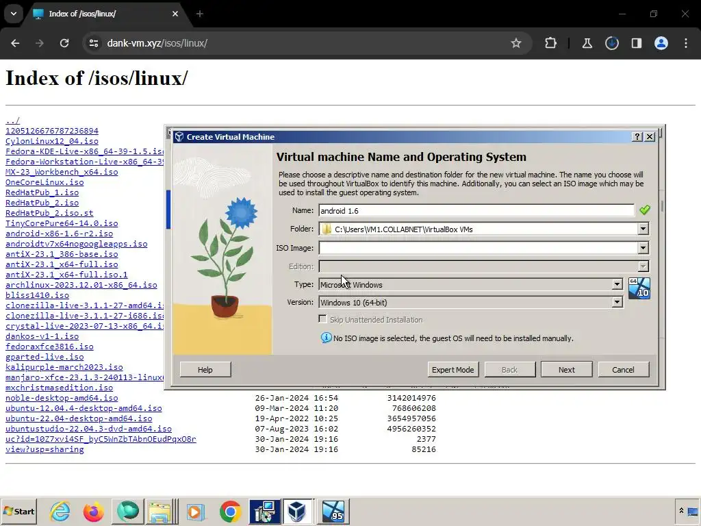Open Chrome extensions puzzle icon

pyautogui.click(x=551, y=43)
